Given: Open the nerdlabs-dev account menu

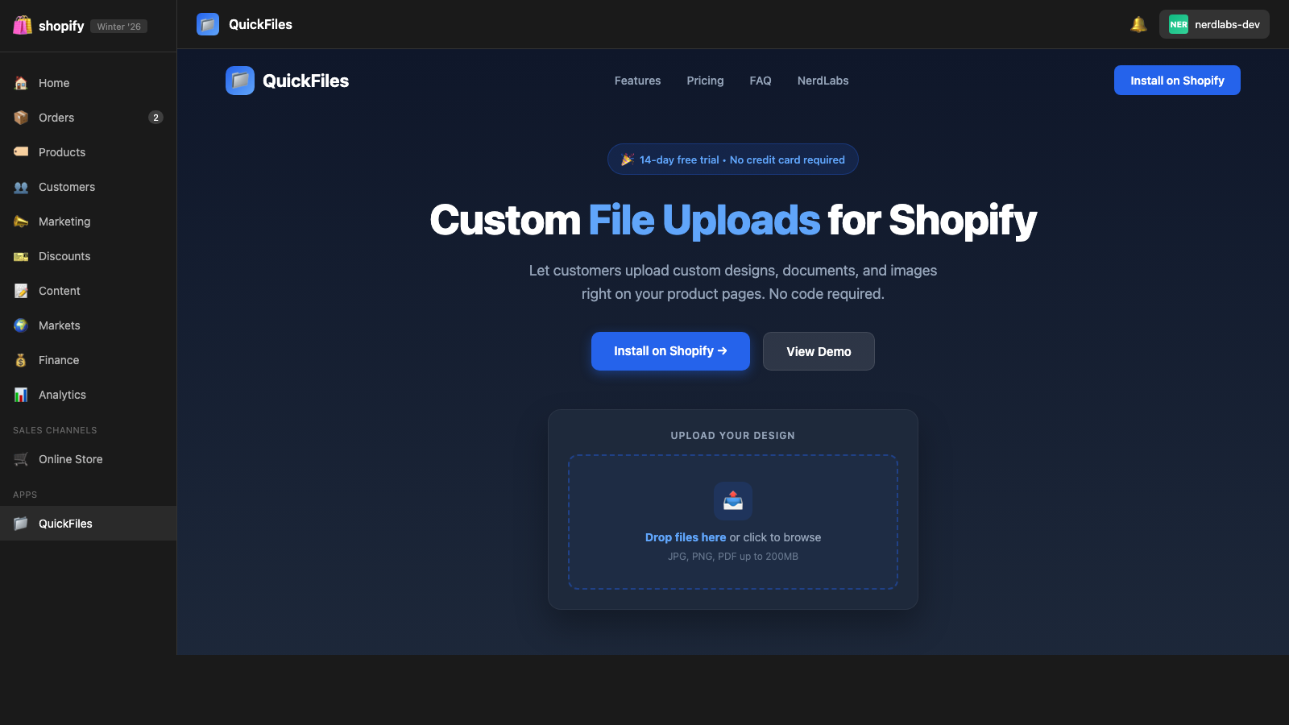Looking at the screenshot, I should tap(1214, 24).
